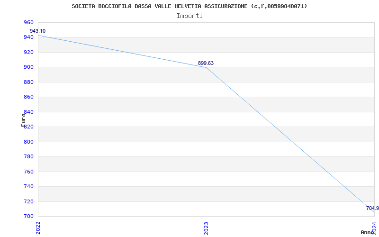
Task: Click the 2023 x-axis label
Action: click(x=206, y=228)
